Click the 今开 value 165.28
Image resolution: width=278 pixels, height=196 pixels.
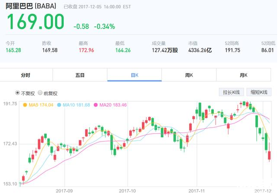pyautogui.click(x=13, y=50)
